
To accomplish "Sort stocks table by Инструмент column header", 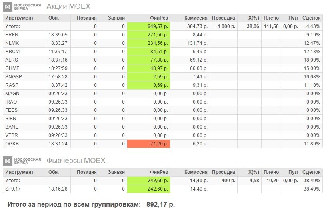I will tap(19, 18).
